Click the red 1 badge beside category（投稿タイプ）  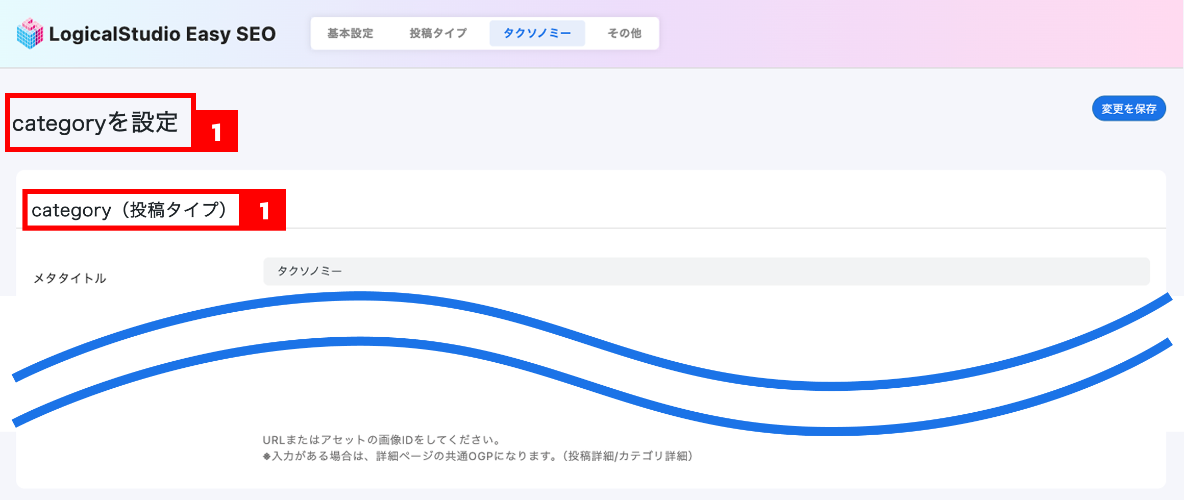pyautogui.click(x=264, y=211)
